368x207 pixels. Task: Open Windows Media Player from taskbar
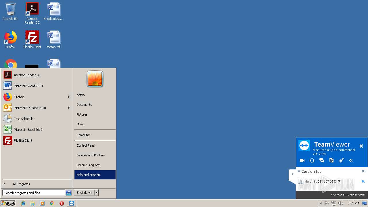pos(42,203)
